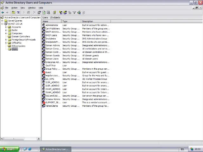Click the tree pane horizontal scrollbar thumb

click(x=14, y=139)
